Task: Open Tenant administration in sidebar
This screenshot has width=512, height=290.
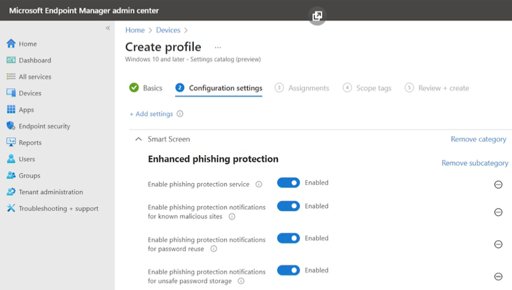Action: 51,192
